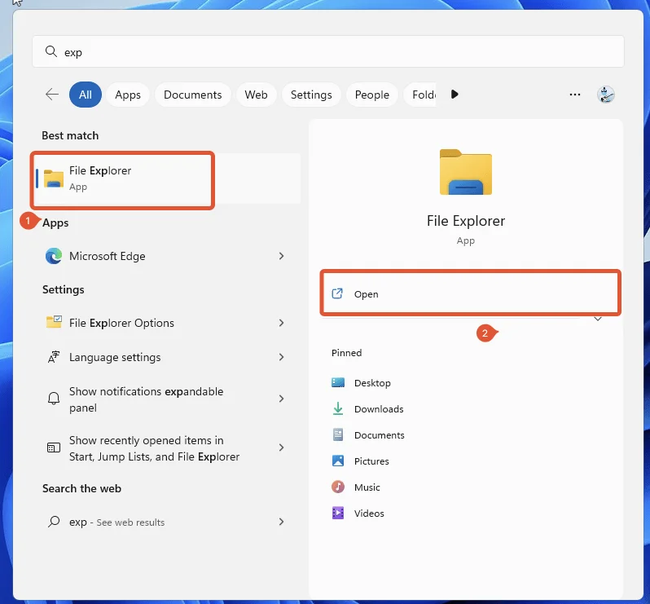Viewport: 650px width, 604px height.
Task: Click the Open button for File Explorer
Action: click(x=470, y=293)
